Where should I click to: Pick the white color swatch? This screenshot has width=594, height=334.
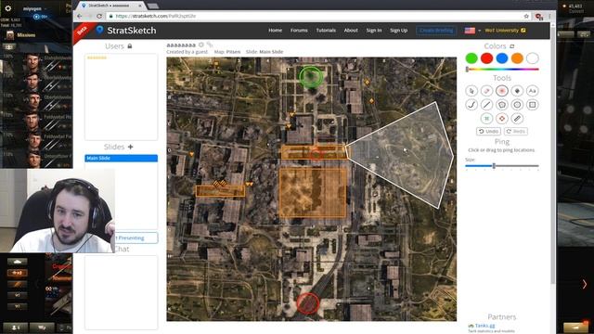[x=532, y=58]
